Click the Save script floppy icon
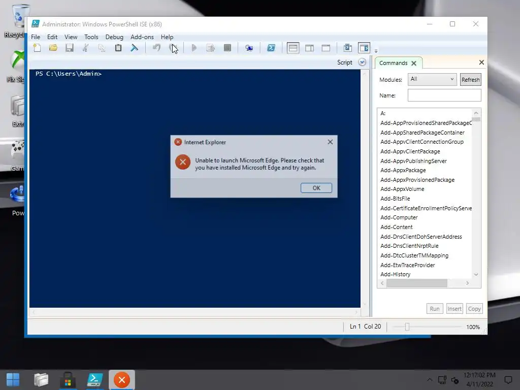The image size is (520, 390). click(x=69, y=48)
